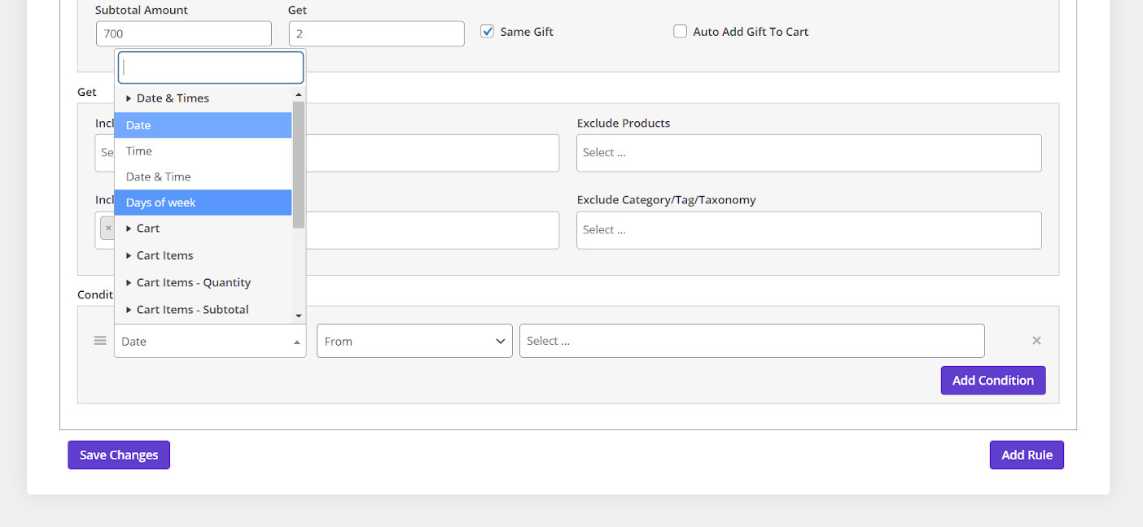This screenshot has height=527, width=1143.
Task: Select the Time option from the list
Action: point(139,151)
